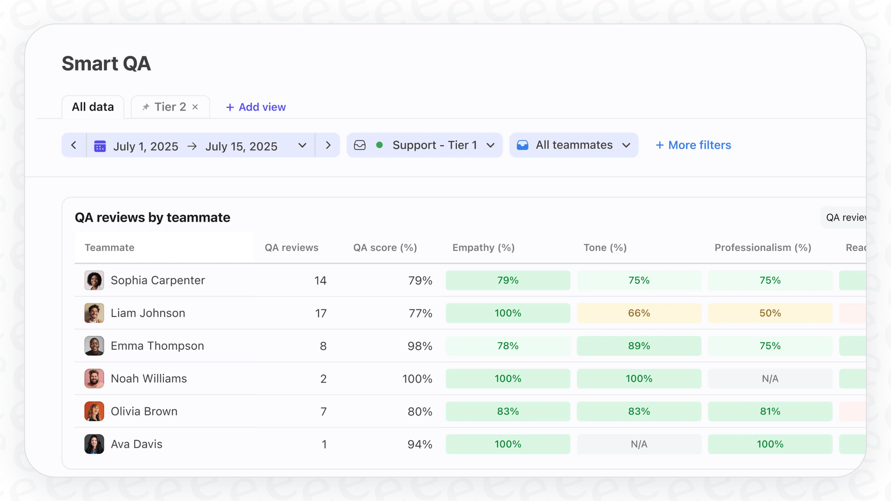The width and height of the screenshot is (891, 501).
Task: Expand the date range dropdown chevron
Action: tap(302, 145)
